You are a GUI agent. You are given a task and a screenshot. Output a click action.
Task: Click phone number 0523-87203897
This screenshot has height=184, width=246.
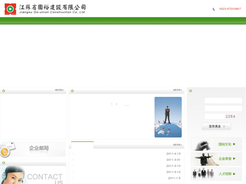230,9
